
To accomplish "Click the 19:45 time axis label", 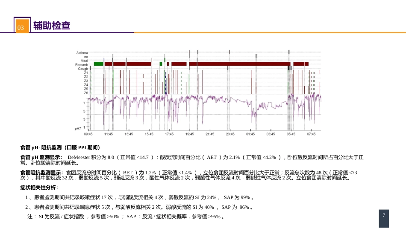I will tap(189, 134).
